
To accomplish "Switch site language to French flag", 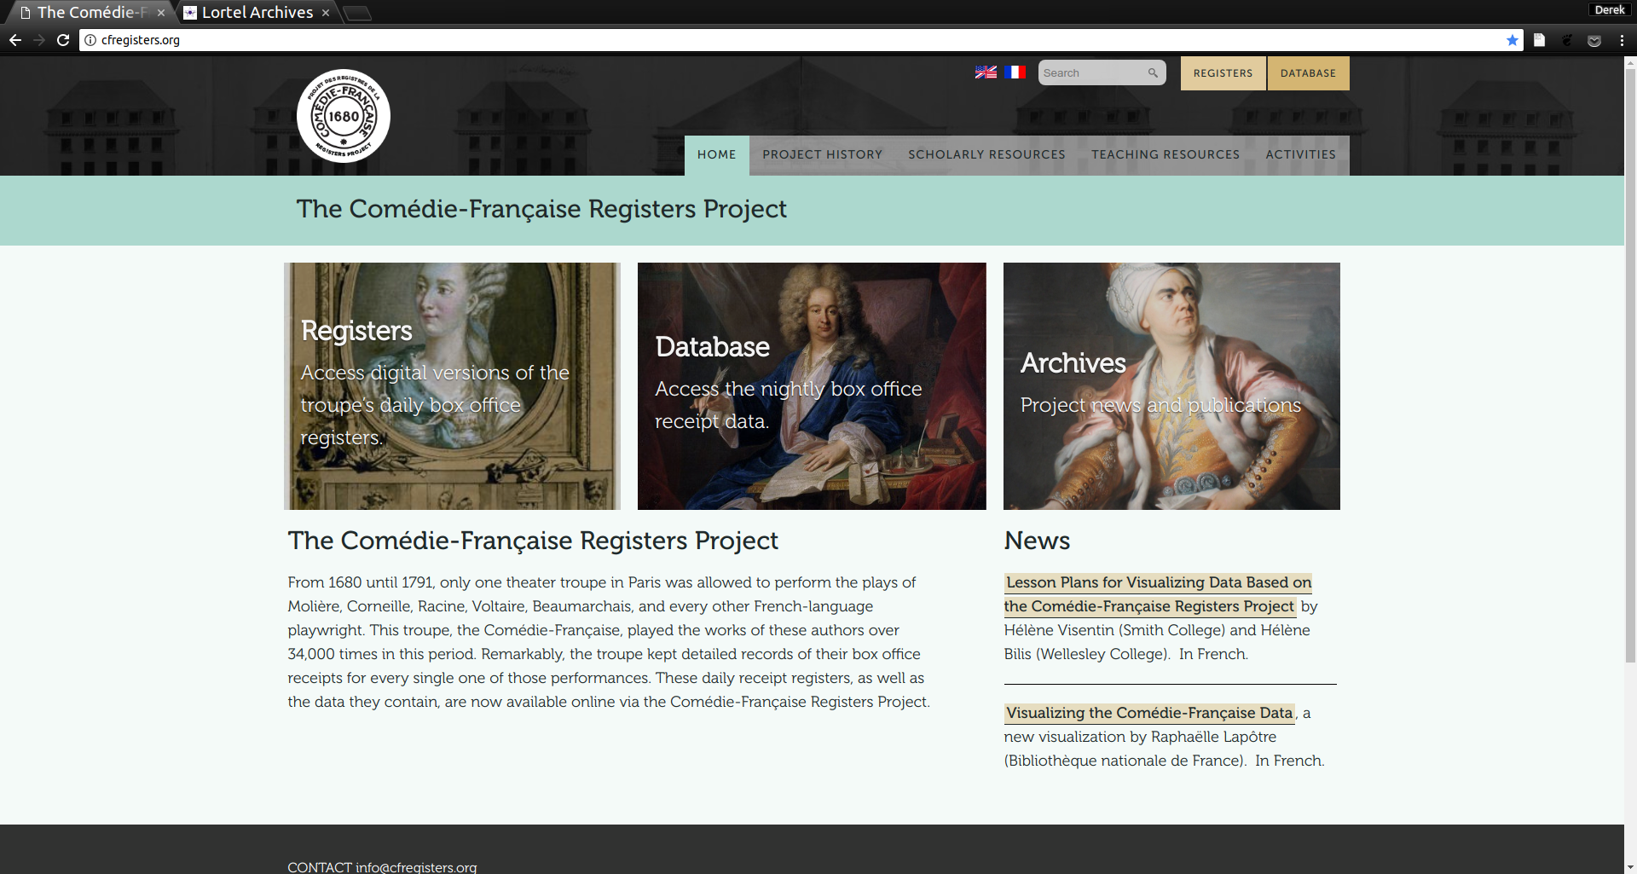I will (x=1015, y=72).
